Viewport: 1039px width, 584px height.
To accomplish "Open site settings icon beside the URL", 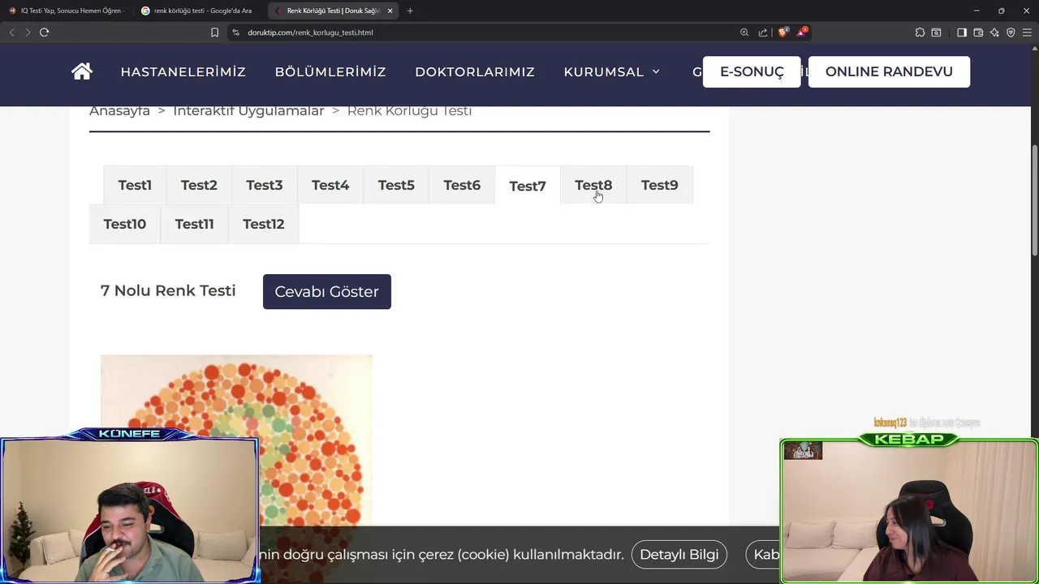I will point(235,32).
